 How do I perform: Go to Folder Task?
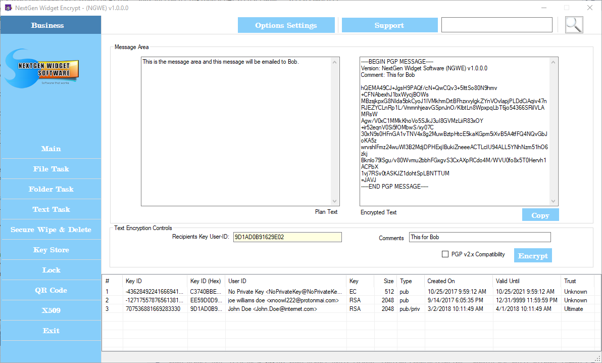point(51,189)
